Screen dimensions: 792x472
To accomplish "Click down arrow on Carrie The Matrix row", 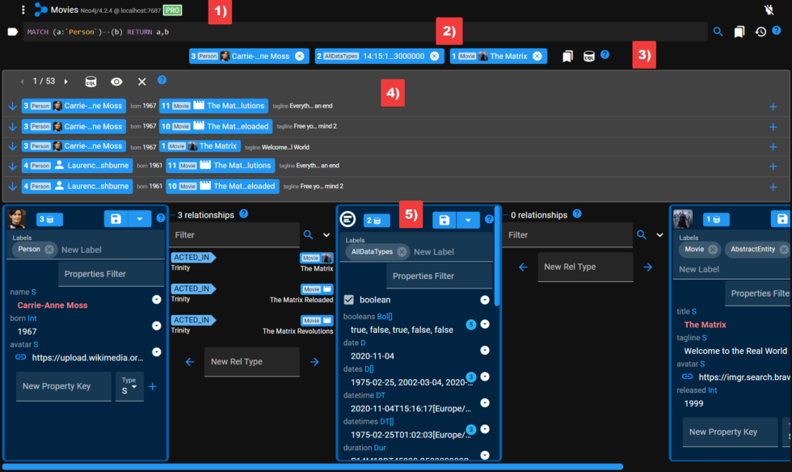I will point(13,146).
